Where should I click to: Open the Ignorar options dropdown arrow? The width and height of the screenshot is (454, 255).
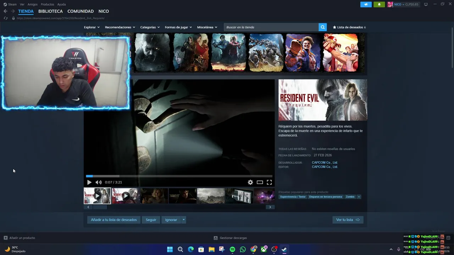[x=183, y=220]
